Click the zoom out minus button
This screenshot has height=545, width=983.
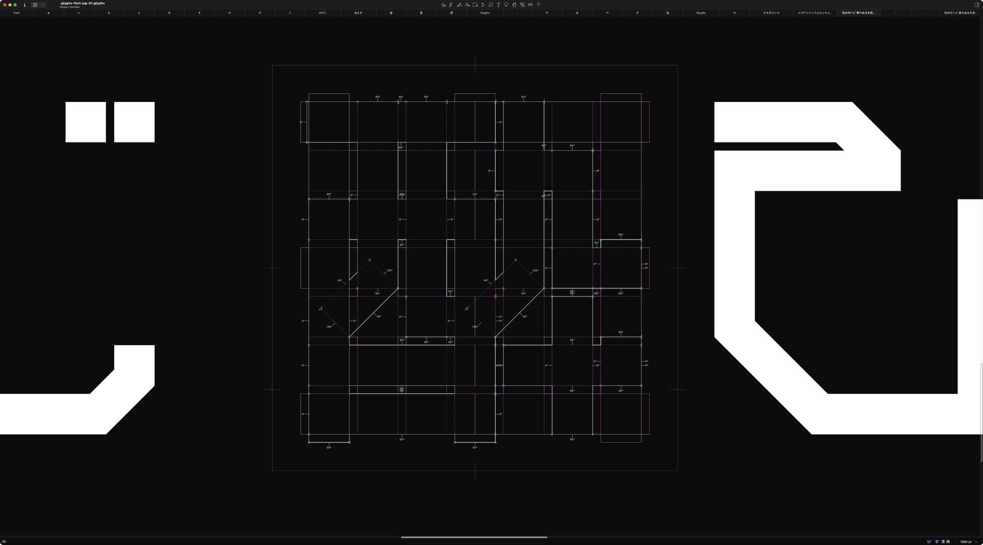coord(956,542)
